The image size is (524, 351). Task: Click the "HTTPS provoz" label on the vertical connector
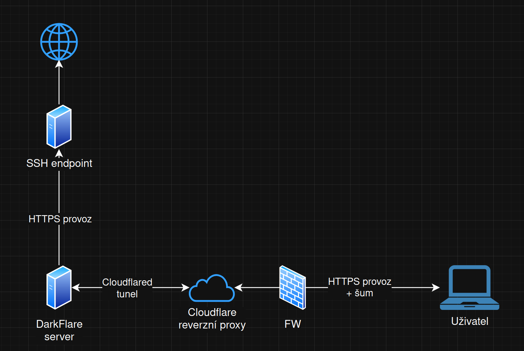point(60,219)
